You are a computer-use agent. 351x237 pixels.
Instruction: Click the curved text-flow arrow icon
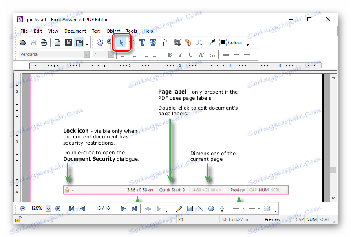[199, 42]
